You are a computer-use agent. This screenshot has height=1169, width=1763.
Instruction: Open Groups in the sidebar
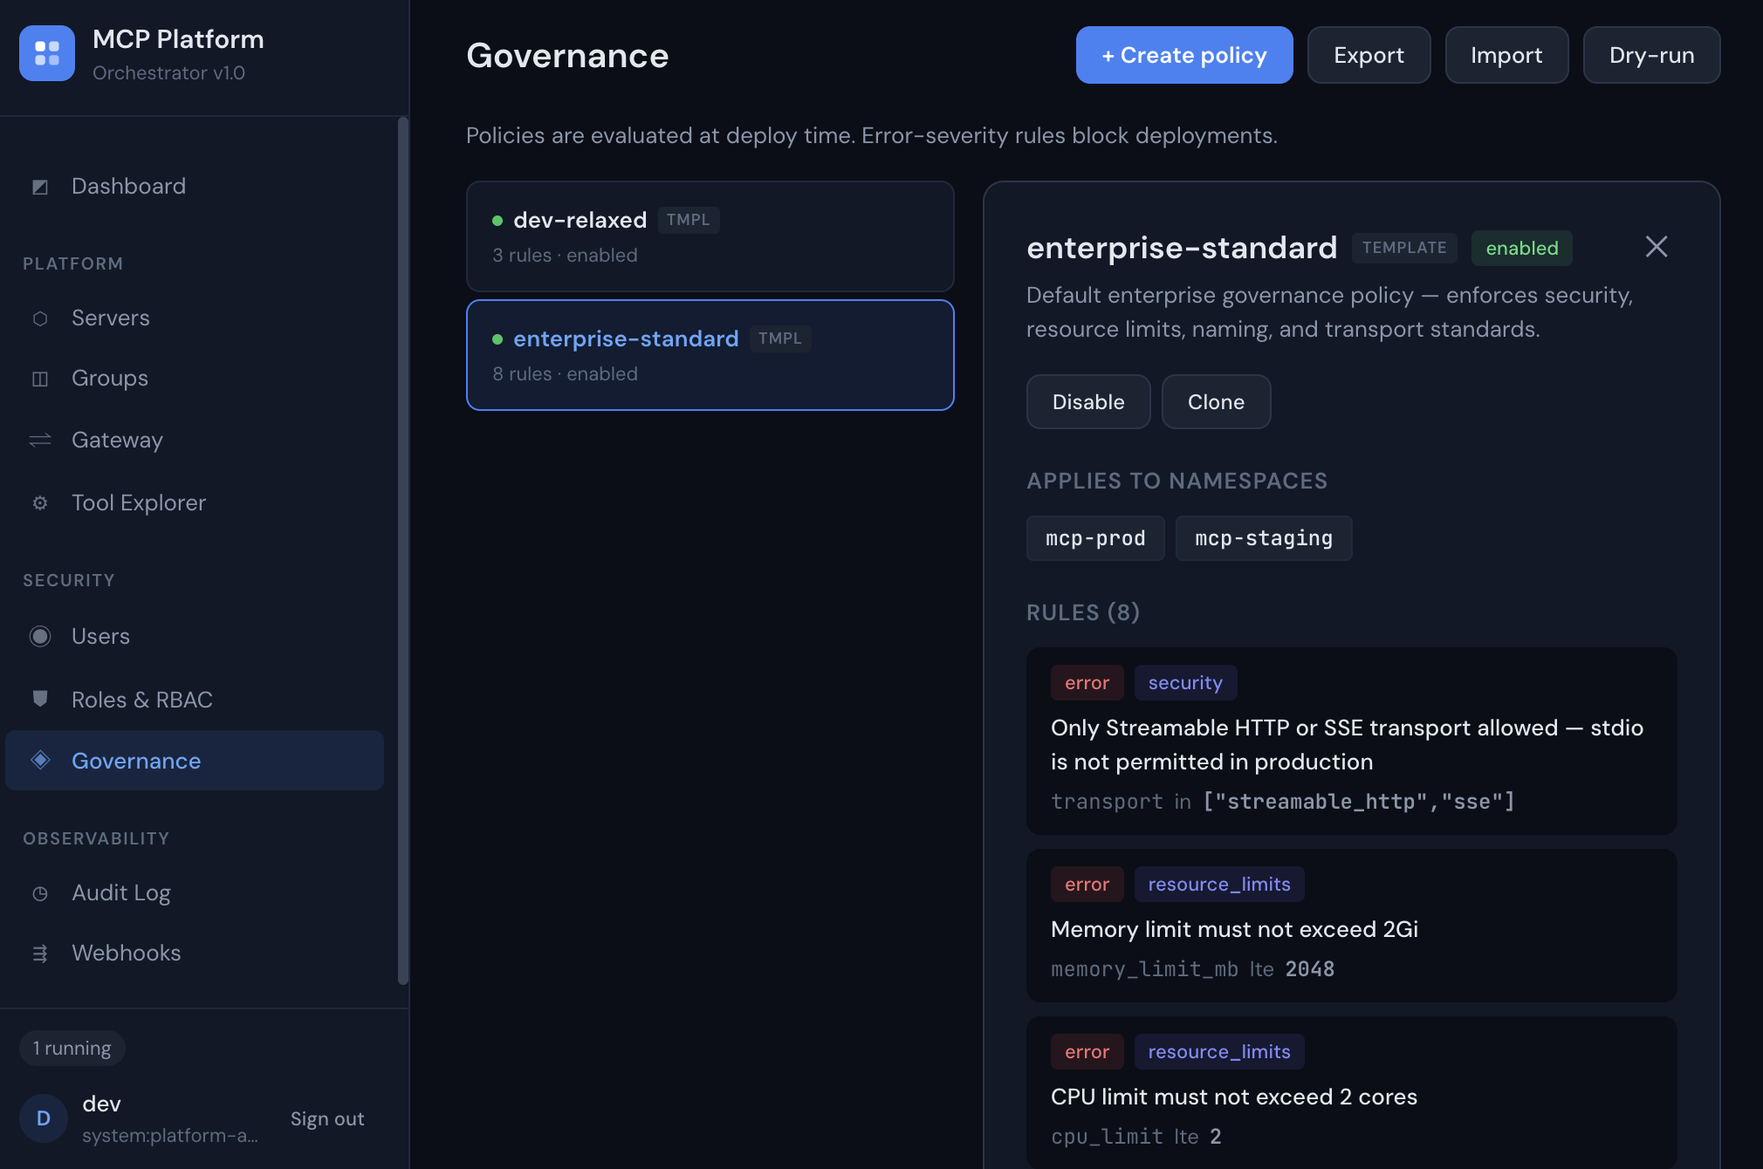[195, 378]
